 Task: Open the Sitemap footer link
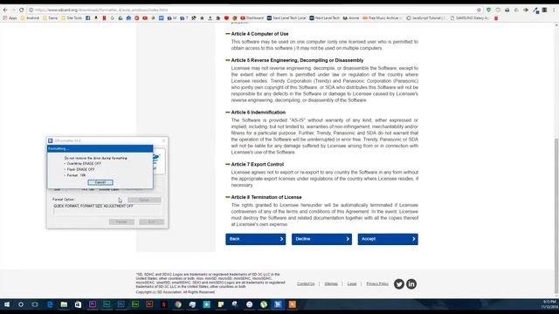(331, 283)
